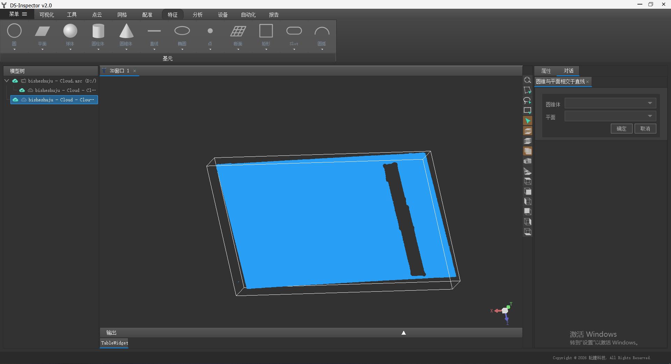
Task: Activate the lasso selection tool
Action: coord(528,101)
